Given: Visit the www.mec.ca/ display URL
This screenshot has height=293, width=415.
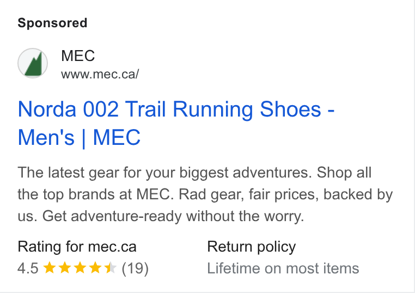Looking at the screenshot, I should (100, 74).
